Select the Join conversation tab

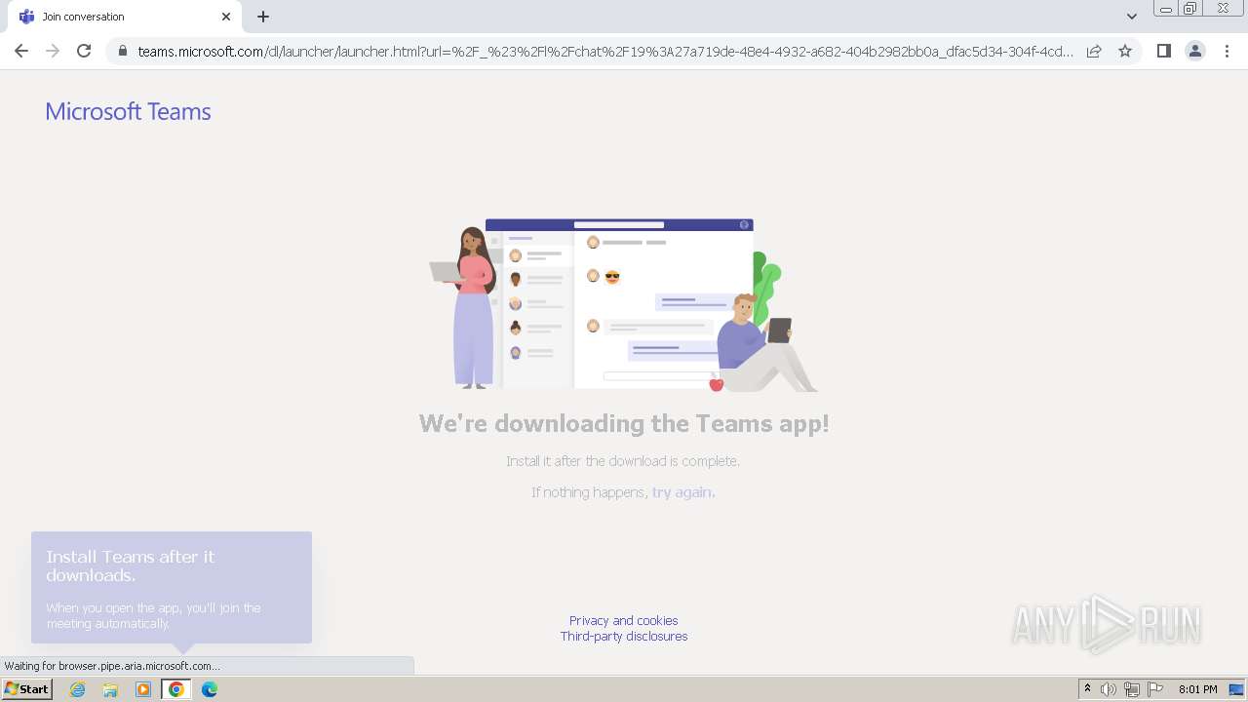[124, 17]
